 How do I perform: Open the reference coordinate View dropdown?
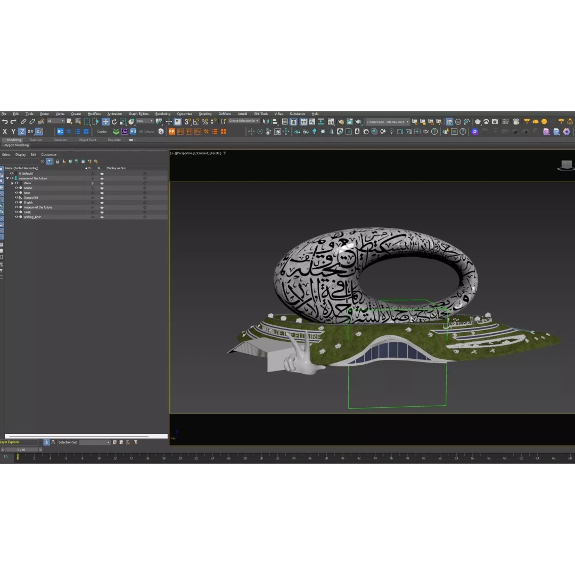tap(145, 121)
